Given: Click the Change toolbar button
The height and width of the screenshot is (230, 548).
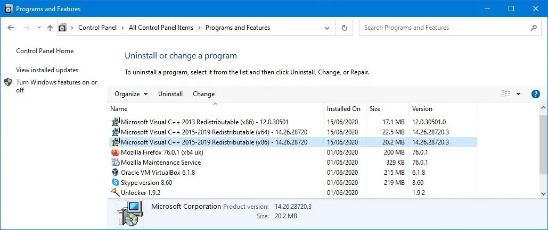Looking at the screenshot, I should [x=204, y=94].
